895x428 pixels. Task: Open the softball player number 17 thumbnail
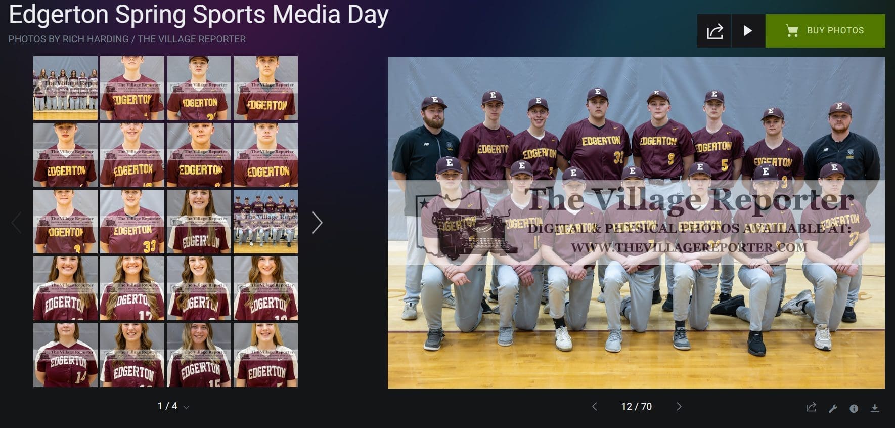(x=132, y=288)
